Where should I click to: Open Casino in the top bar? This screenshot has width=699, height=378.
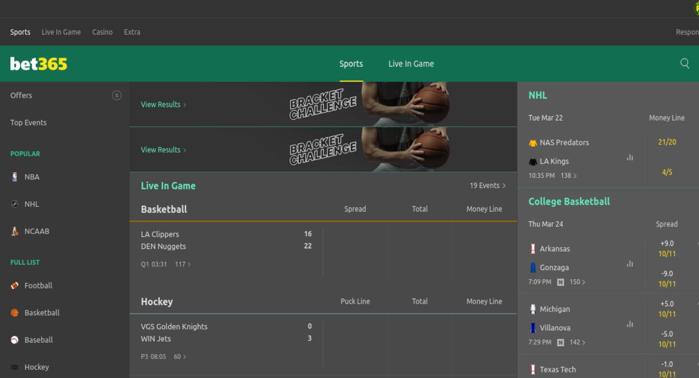[102, 32]
